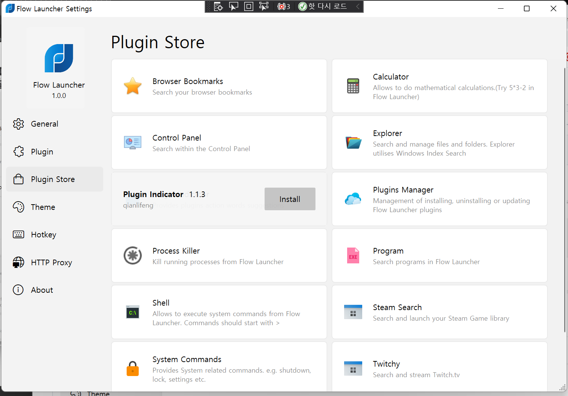This screenshot has width=568, height=396.
Task: Click the General gear icon
Action: tap(18, 124)
